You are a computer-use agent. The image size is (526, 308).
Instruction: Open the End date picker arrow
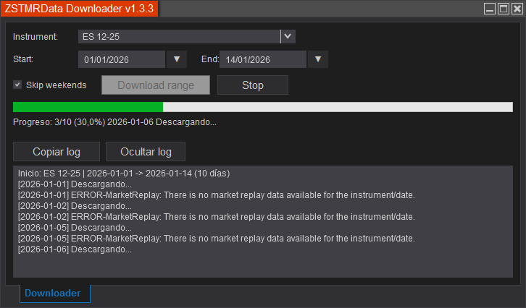318,59
